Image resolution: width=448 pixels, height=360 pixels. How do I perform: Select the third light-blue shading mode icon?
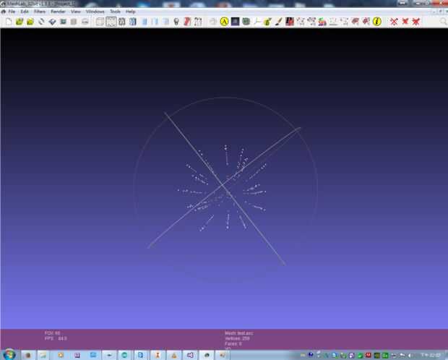[165, 22]
